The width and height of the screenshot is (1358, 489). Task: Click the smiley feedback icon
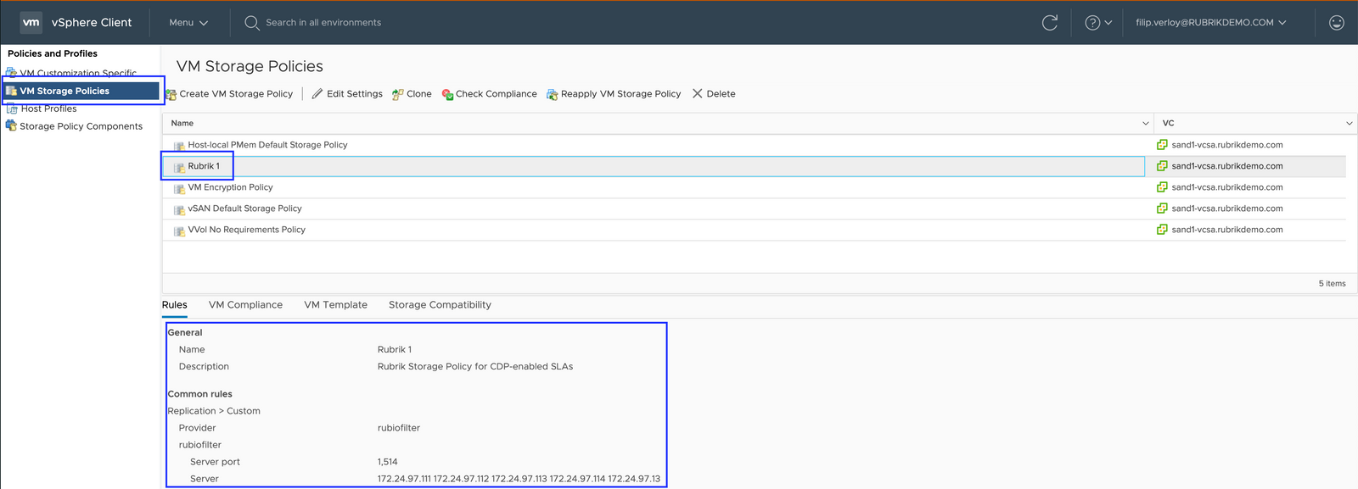(1337, 23)
